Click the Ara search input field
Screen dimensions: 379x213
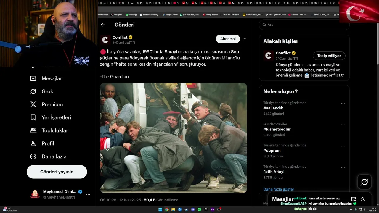coord(304,25)
